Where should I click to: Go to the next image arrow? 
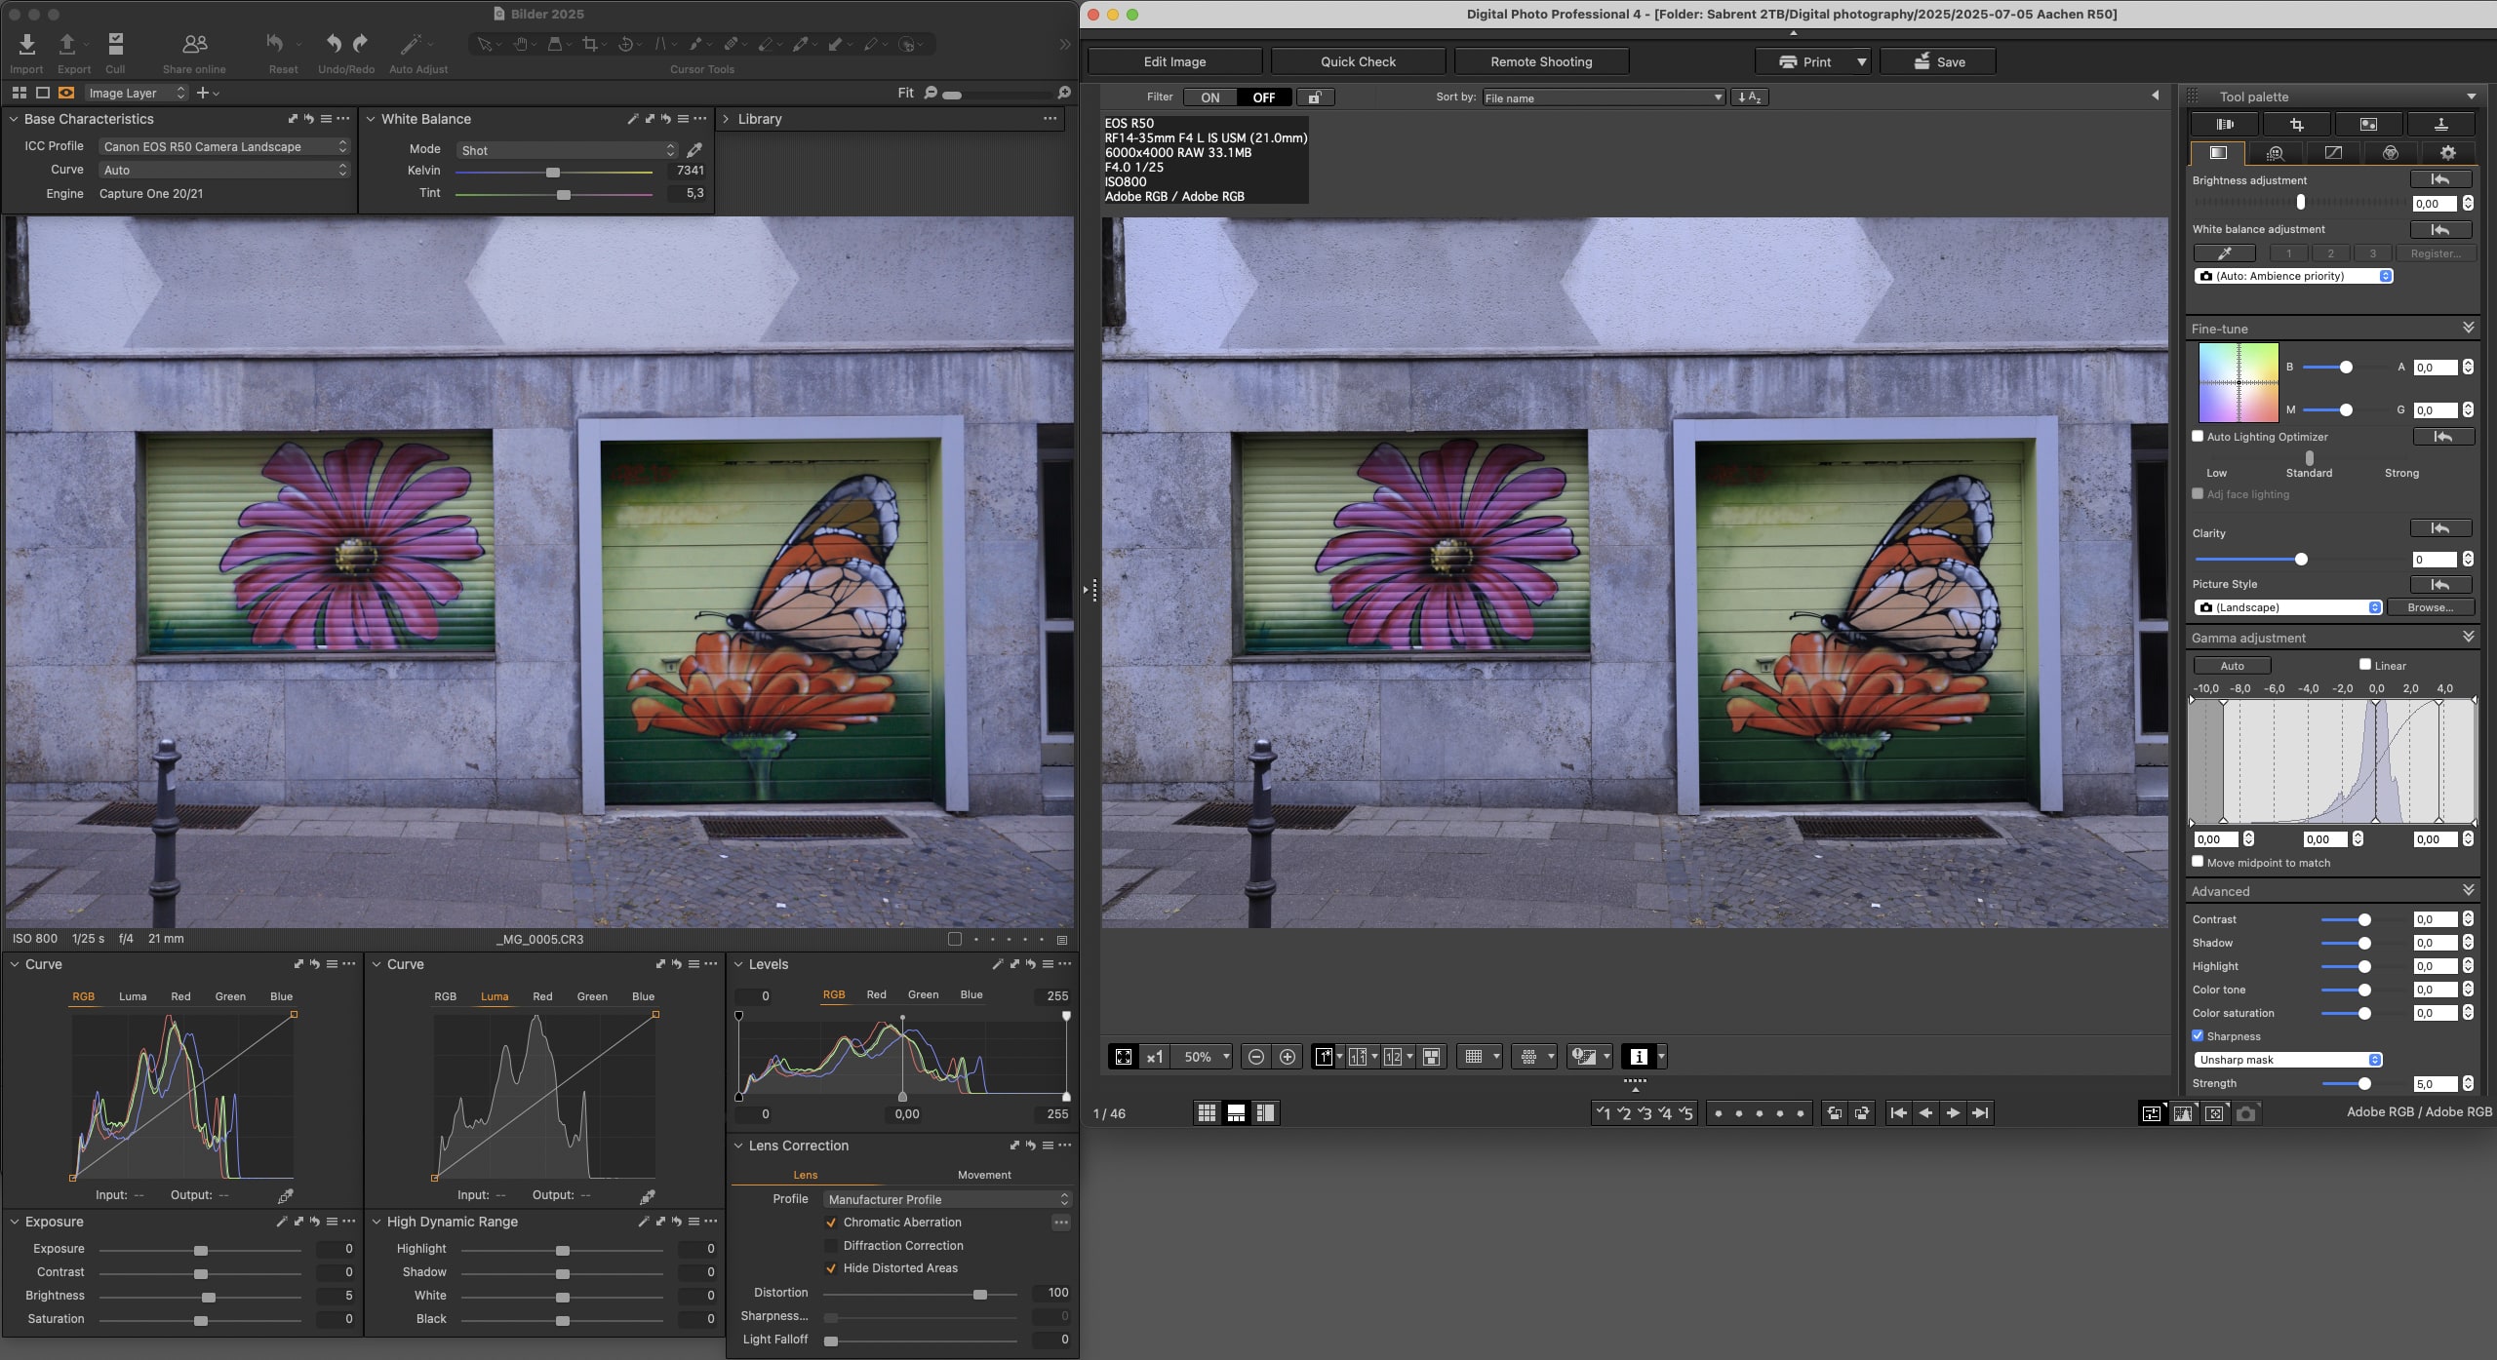coord(1953,1112)
